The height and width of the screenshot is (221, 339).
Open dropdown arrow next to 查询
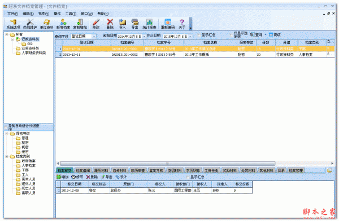coord(266,34)
